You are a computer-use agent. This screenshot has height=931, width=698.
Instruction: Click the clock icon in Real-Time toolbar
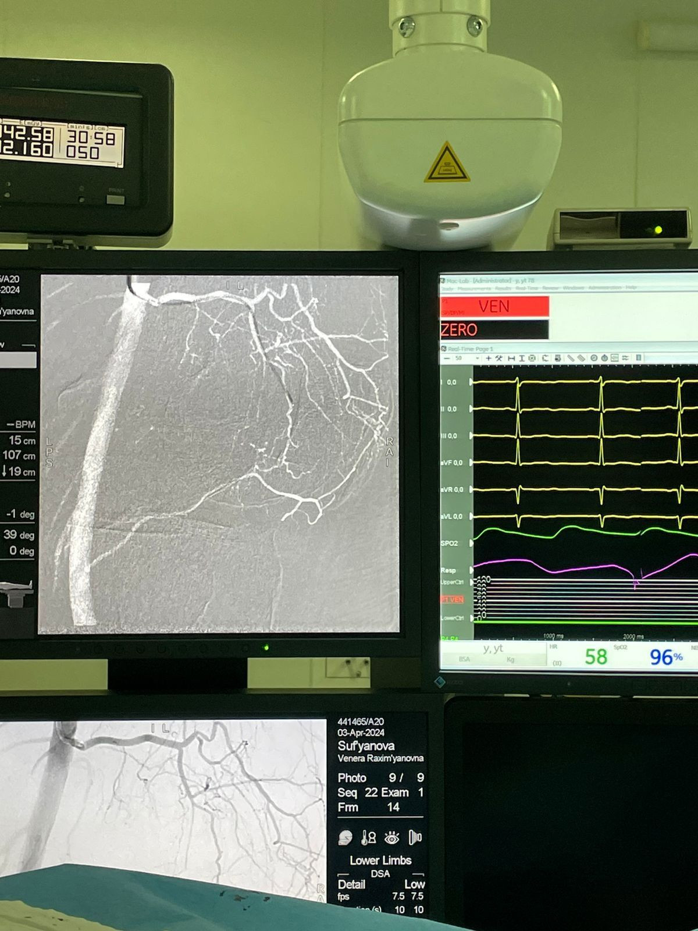[594, 358]
